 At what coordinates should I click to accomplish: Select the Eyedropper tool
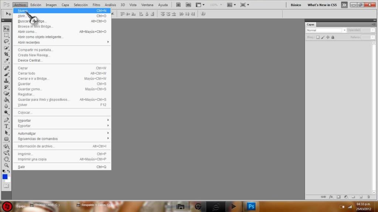[6, 60]
